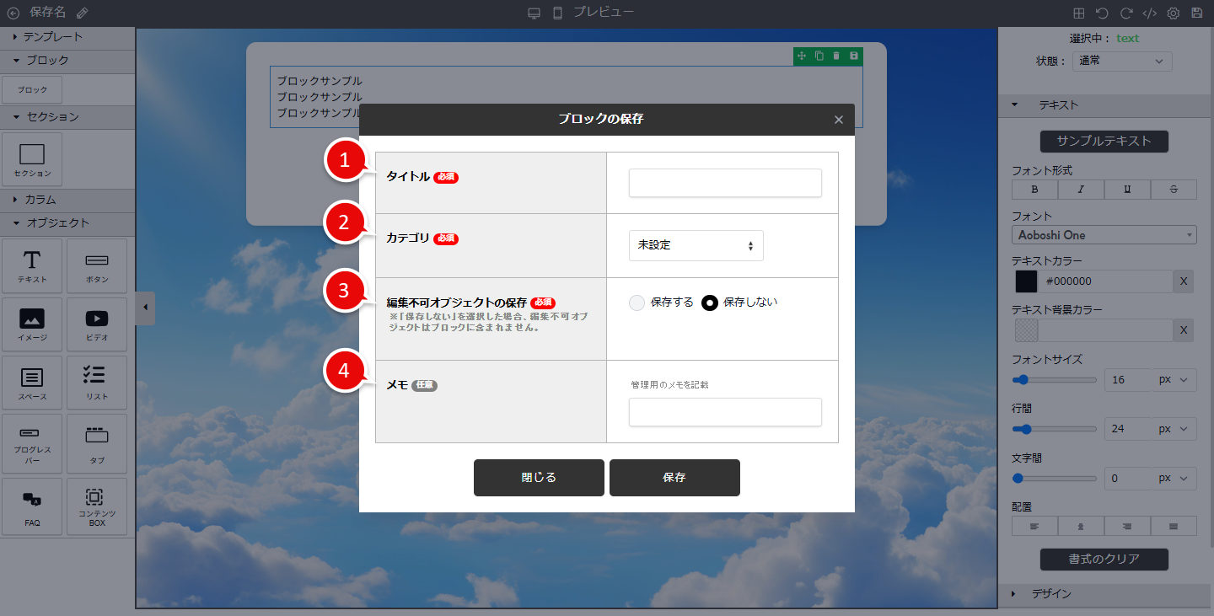Open the 状態 dropdown showing 通常
1214x616 pixels.
(1122, 61)
